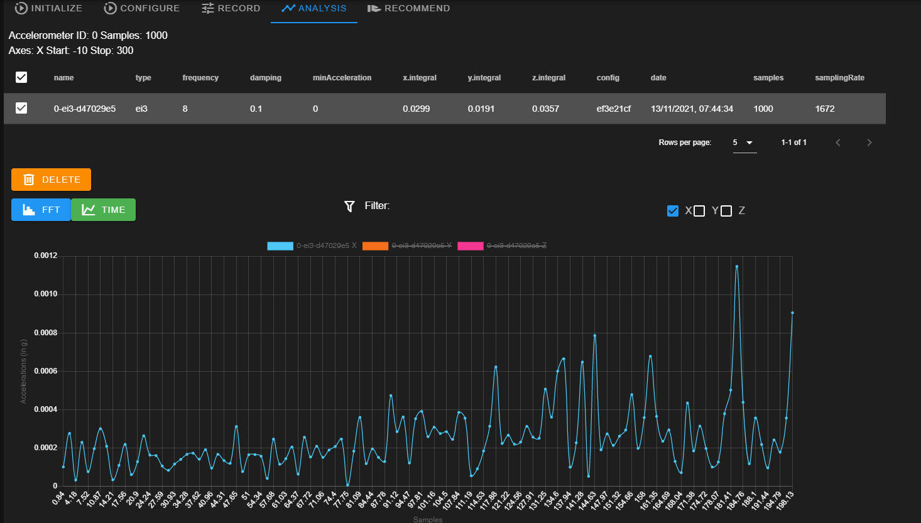The image size is (921, 523).
Task: Uncheck the 0-ei3-d47029e5 row checkbox
Action: pos(21,108)
